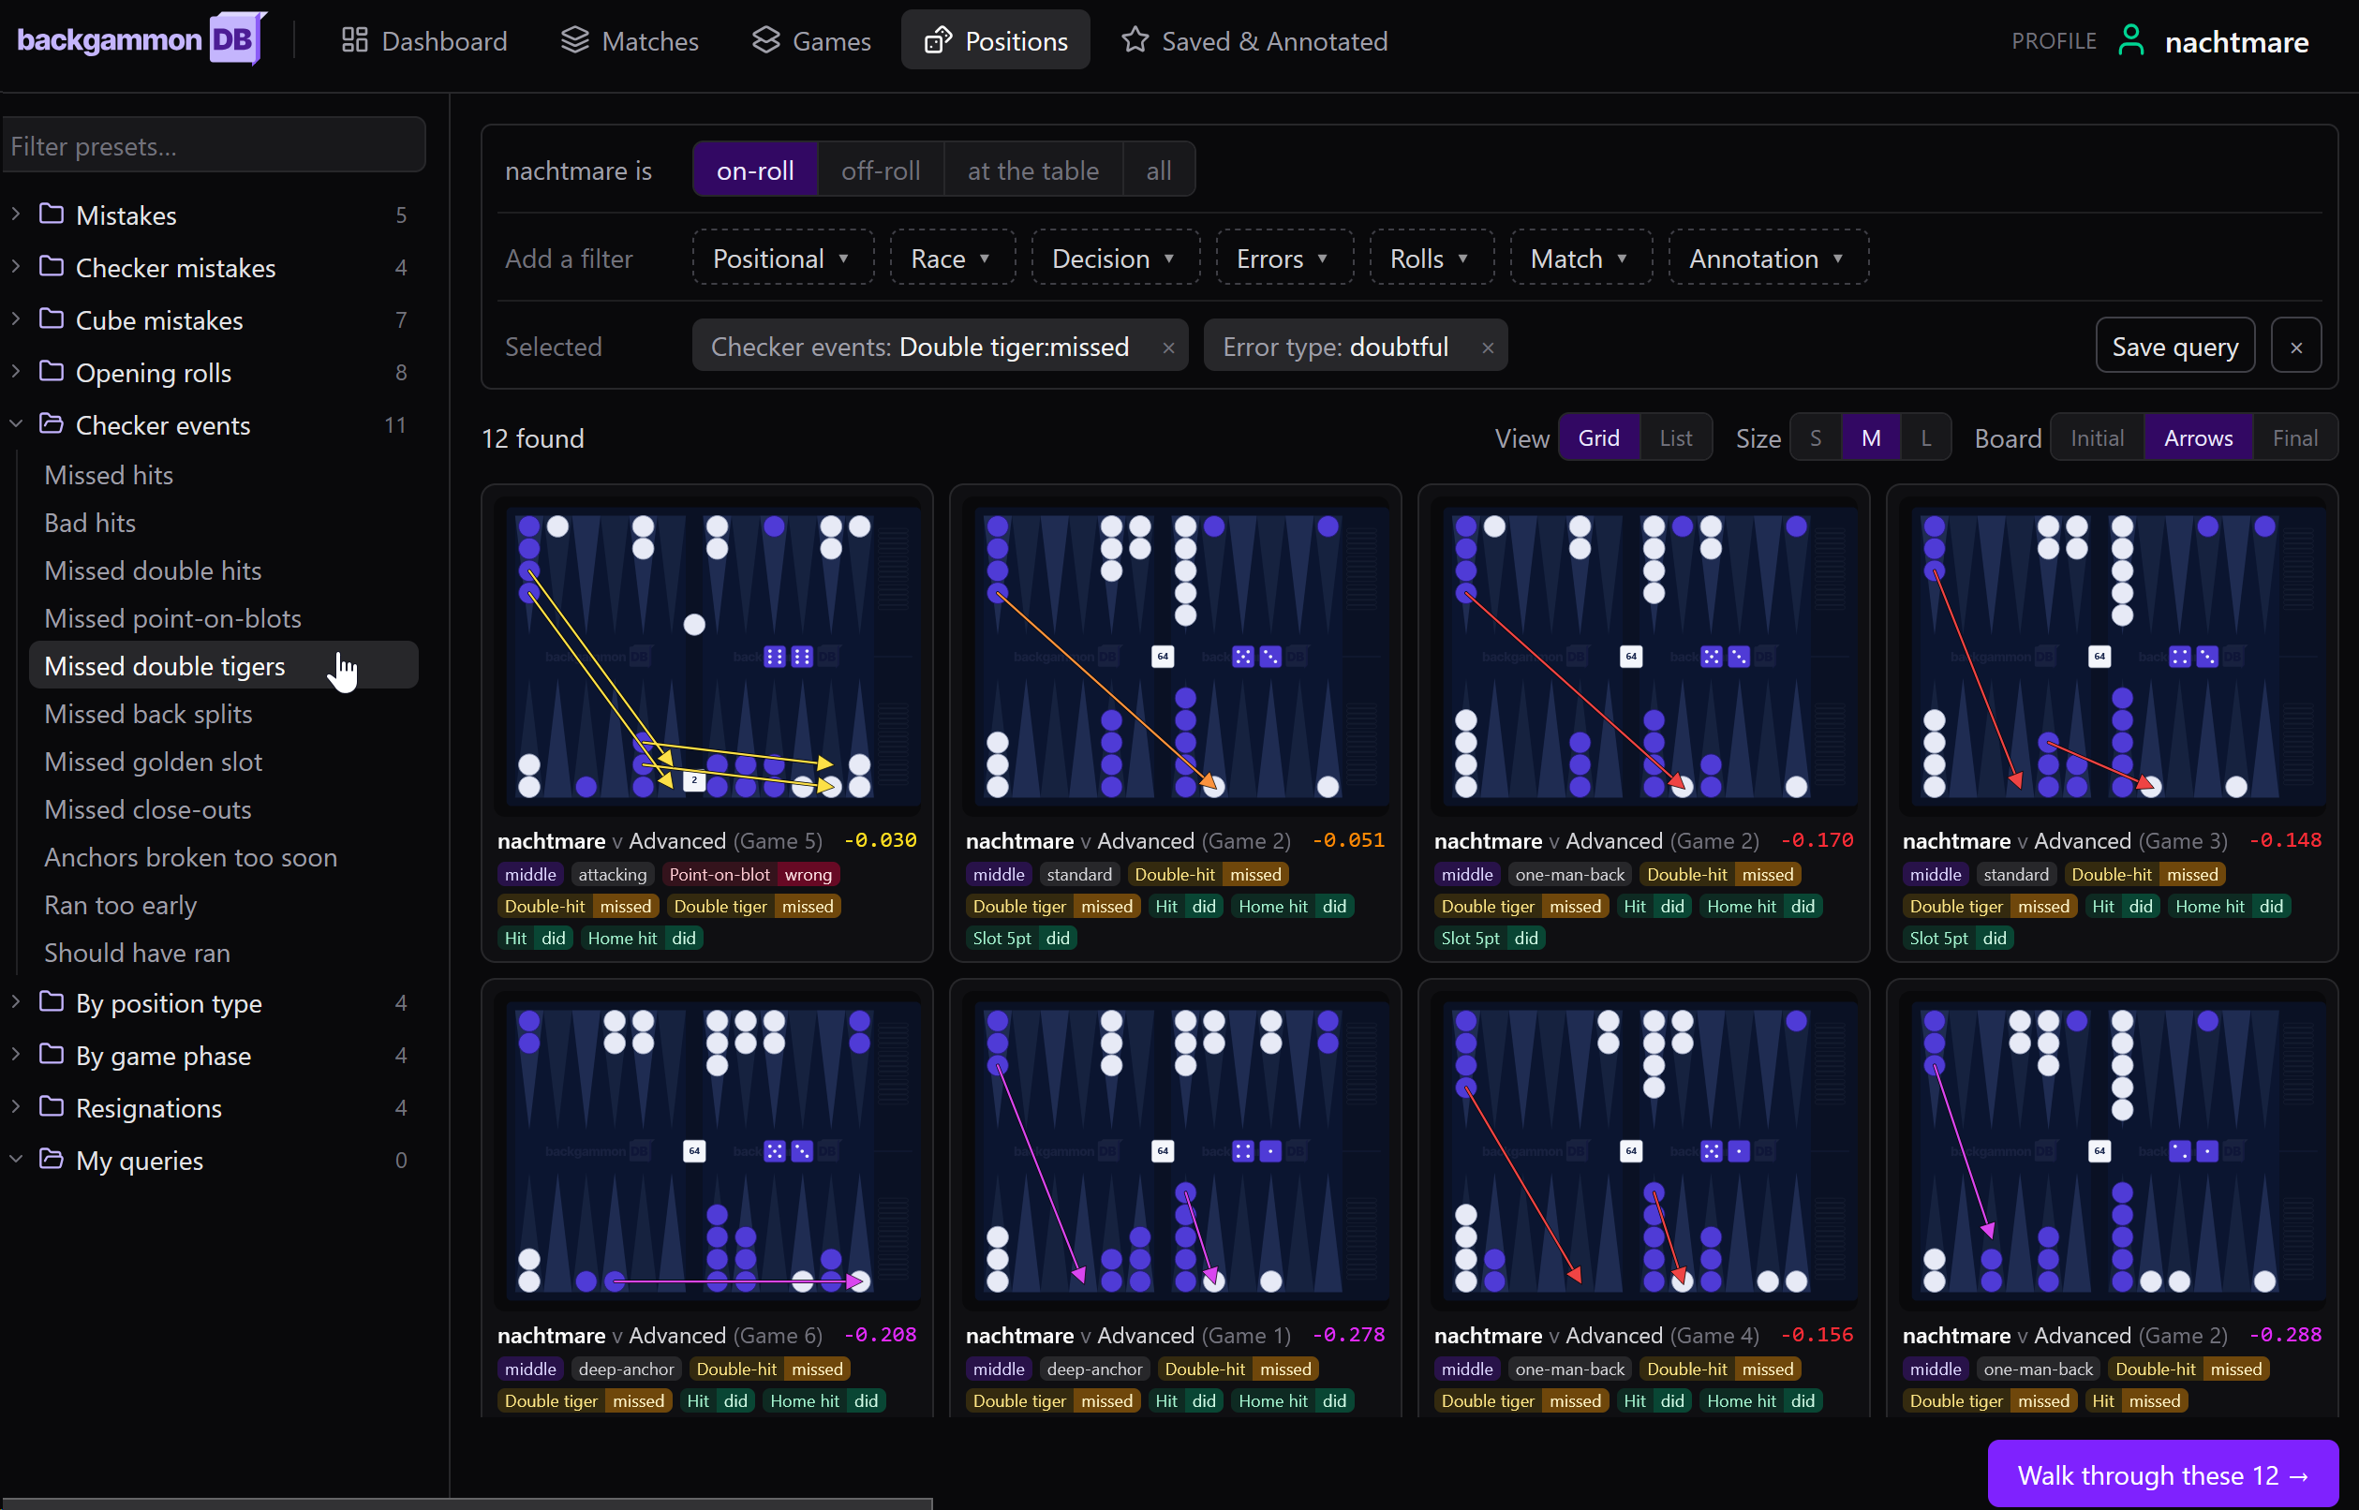Click the By game phase folder icon
Viewport: 2359px width, 1510px height.
[51, 1054]
